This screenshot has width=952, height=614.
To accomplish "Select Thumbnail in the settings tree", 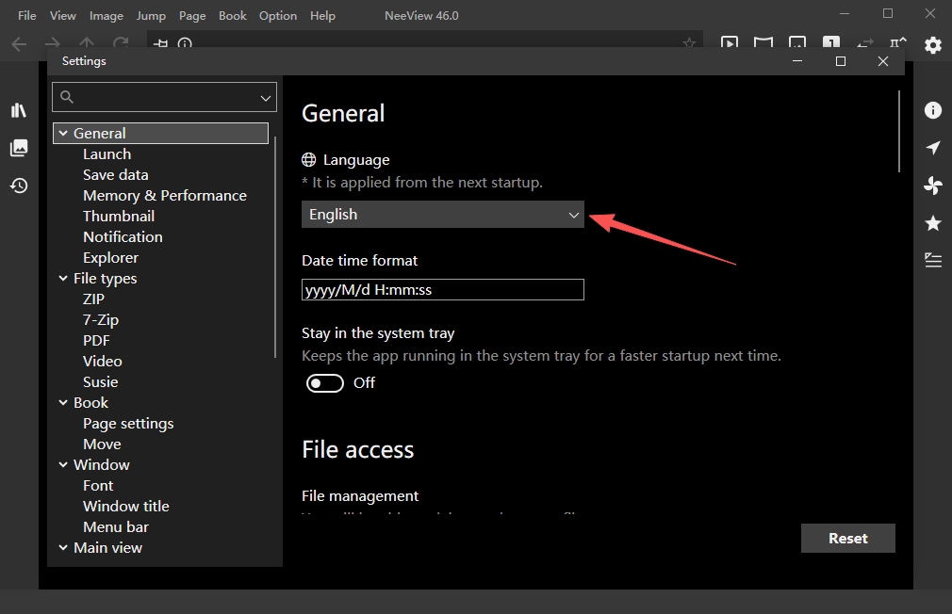I will click(x=119, y=216).
